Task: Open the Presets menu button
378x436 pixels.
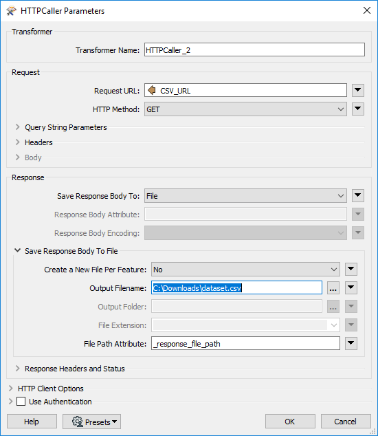Action: (x=91, y=422)
